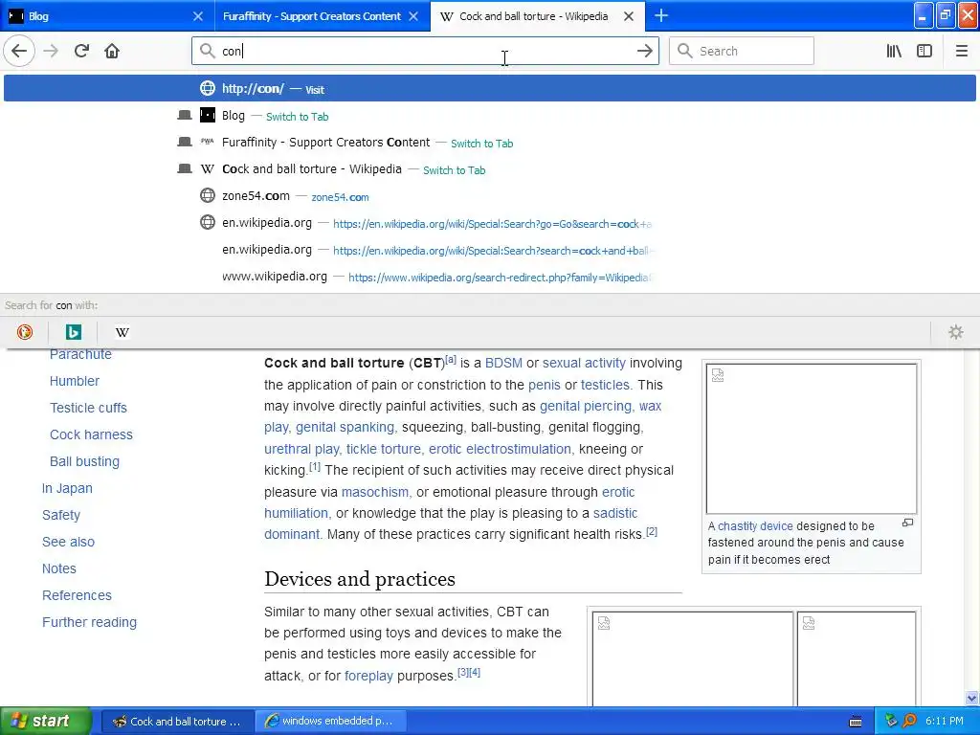
Task: Click the forward navigation arrow
Action: pyautogui.click(x=51, y=51)
